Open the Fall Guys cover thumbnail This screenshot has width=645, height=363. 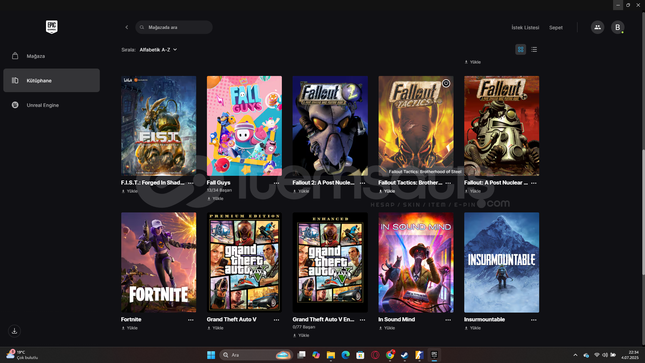pos(244,126)
